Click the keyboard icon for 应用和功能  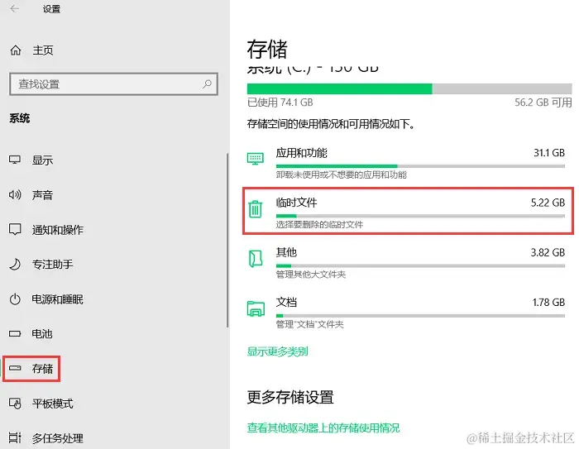pyautogui.click(x=255, y=159)
